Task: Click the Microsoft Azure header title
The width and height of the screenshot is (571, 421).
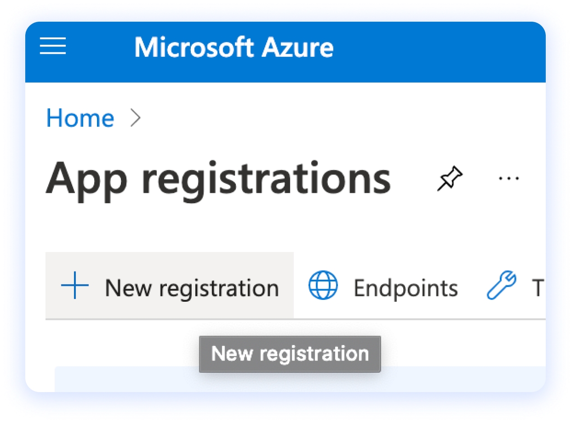Action: (x=234, y=47)
